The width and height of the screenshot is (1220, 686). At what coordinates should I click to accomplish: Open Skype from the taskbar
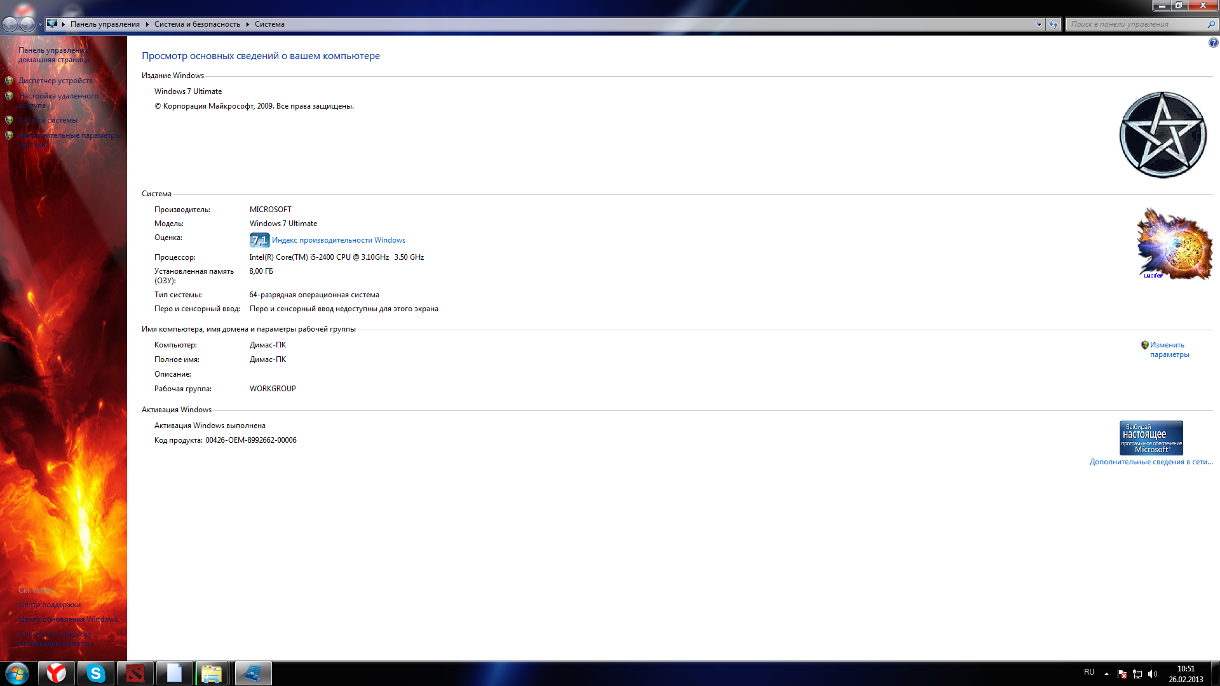96,673
